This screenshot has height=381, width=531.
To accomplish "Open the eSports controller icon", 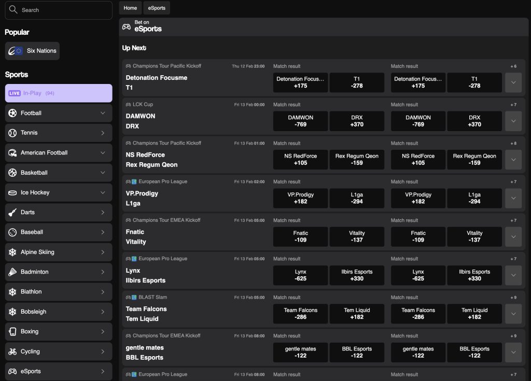I will click(11, 371).
